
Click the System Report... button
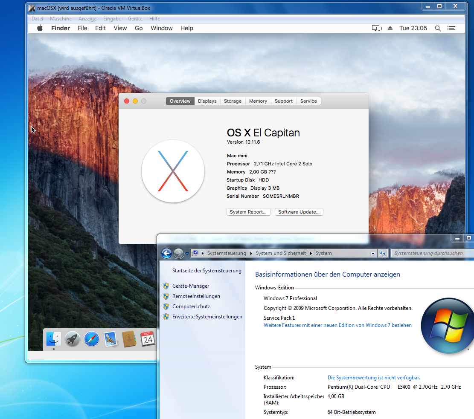pyautogui.click(x=248, y=212)
